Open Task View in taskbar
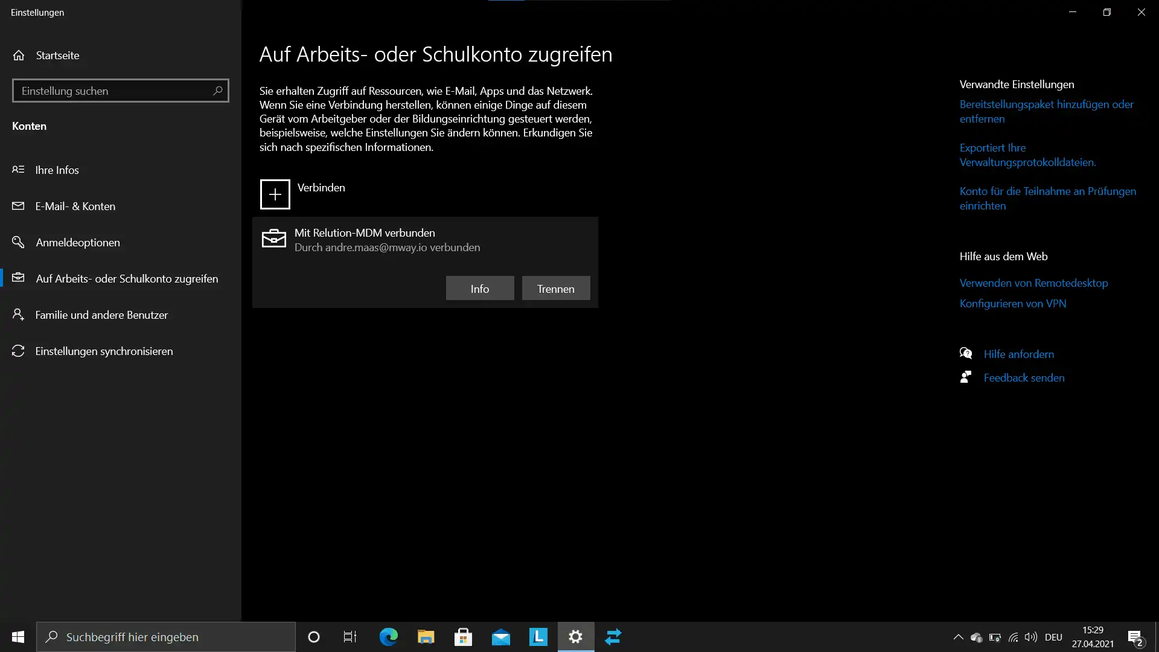This screenshot has width=1159, height=652. (350, 637)
